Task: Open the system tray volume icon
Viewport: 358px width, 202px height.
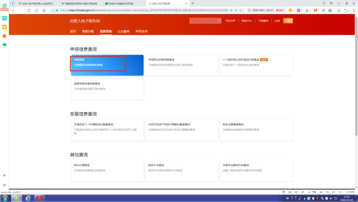Action: point(331,198)
